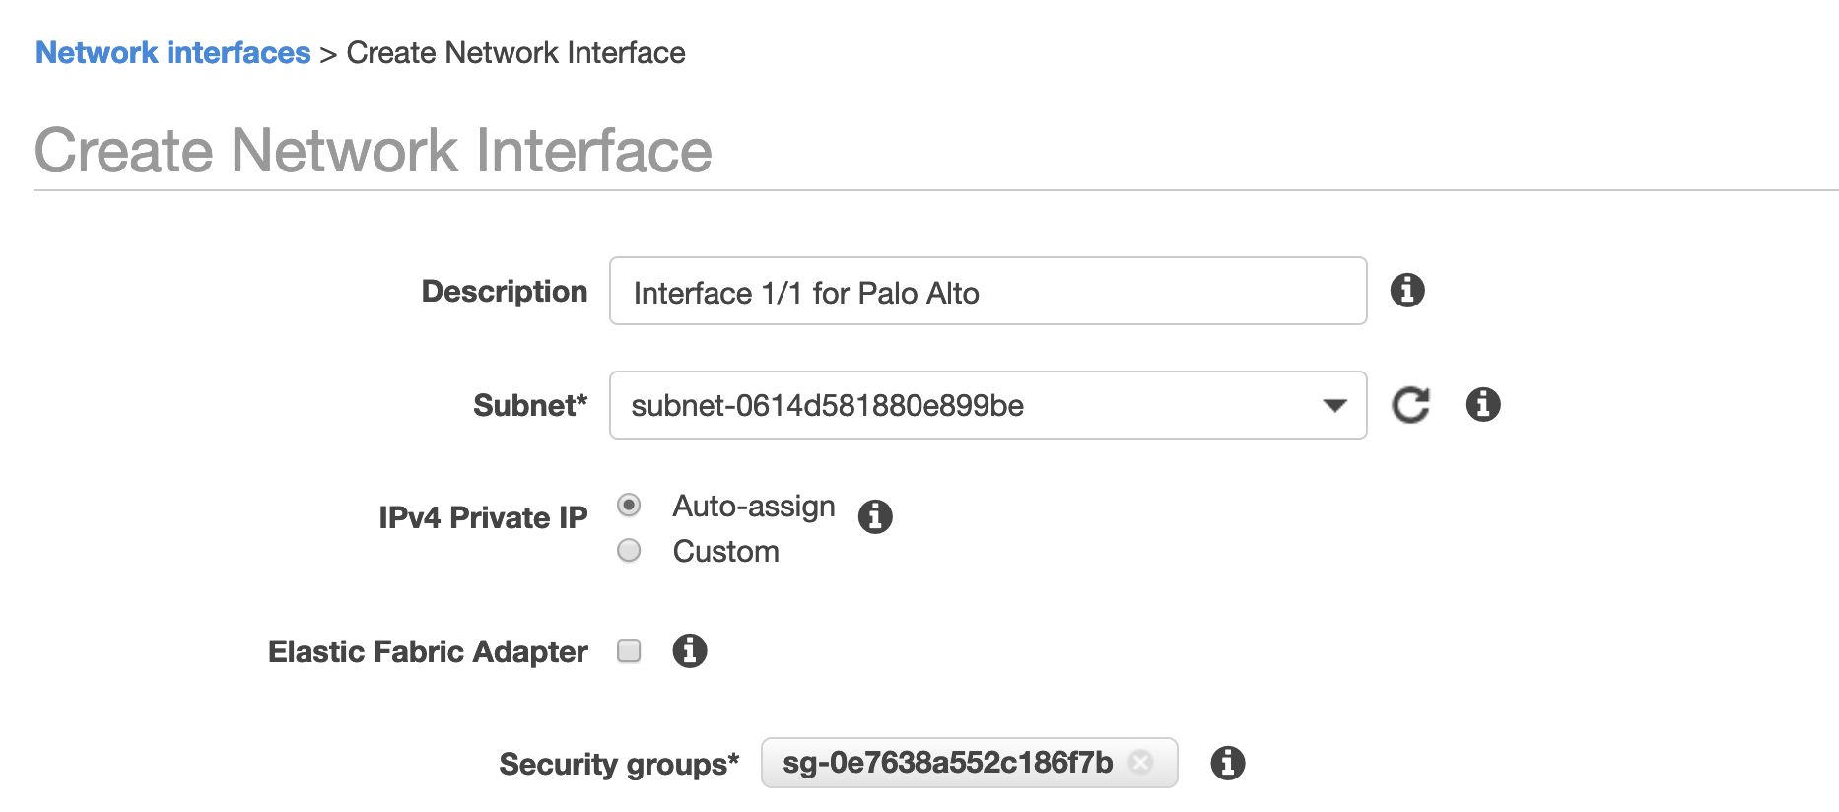Click the Custom option label

(x=725, y=552)
